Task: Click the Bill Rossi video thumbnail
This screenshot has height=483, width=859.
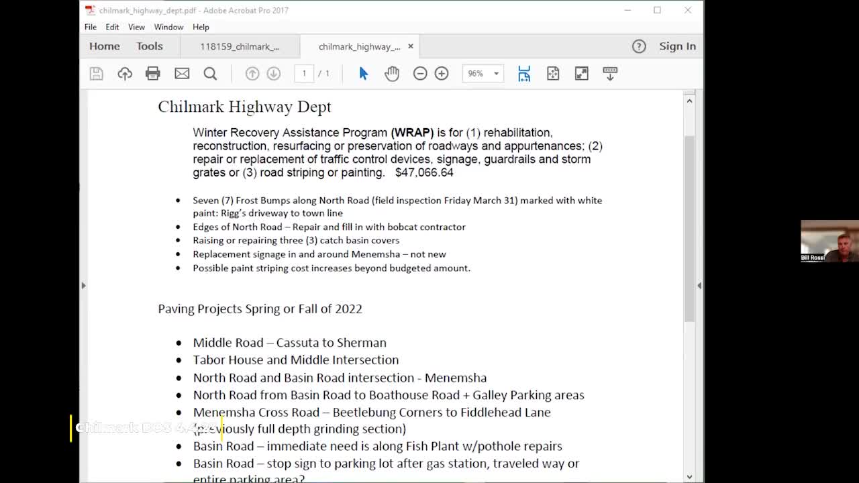Action: click(829, 241)
